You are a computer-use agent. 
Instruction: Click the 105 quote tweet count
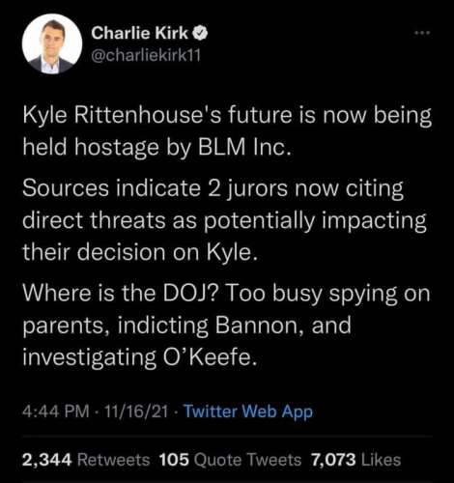tap(174, 460)
